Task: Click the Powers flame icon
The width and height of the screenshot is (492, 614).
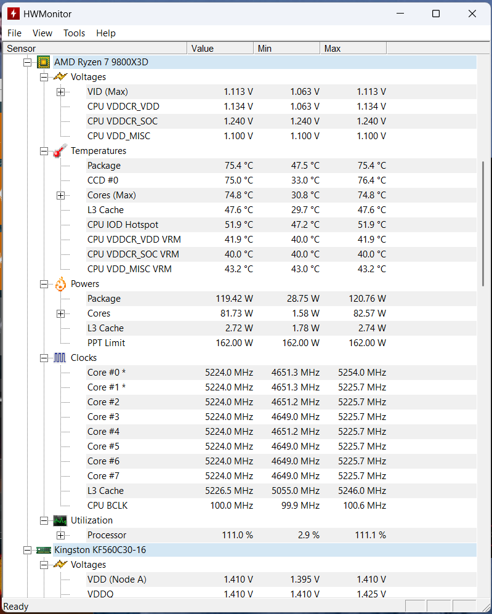Action: pyautogui.click(x=60, y=284)
